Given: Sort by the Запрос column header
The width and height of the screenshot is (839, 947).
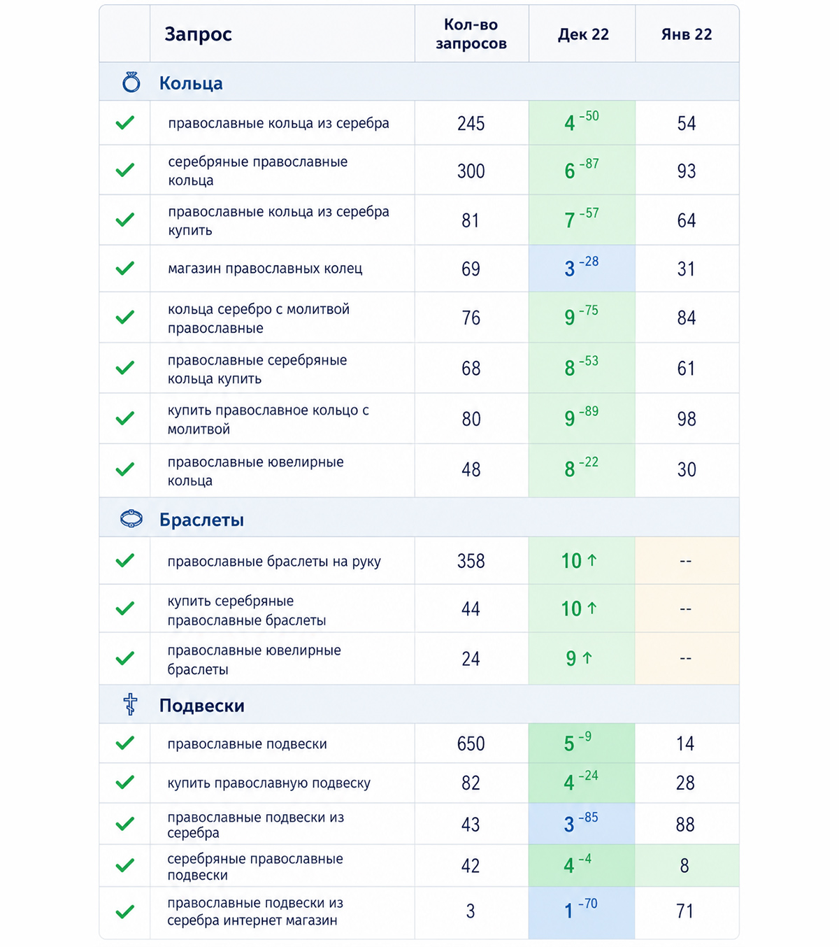Looking at the screenshot, I should click(x=198, y=34).
